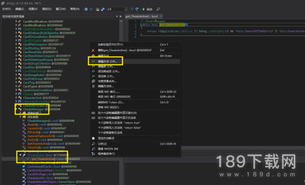Choose hex write method body "return false"
305x185 pixels.
135,128
